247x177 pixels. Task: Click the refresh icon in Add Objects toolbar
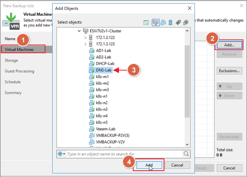[146, 22]
